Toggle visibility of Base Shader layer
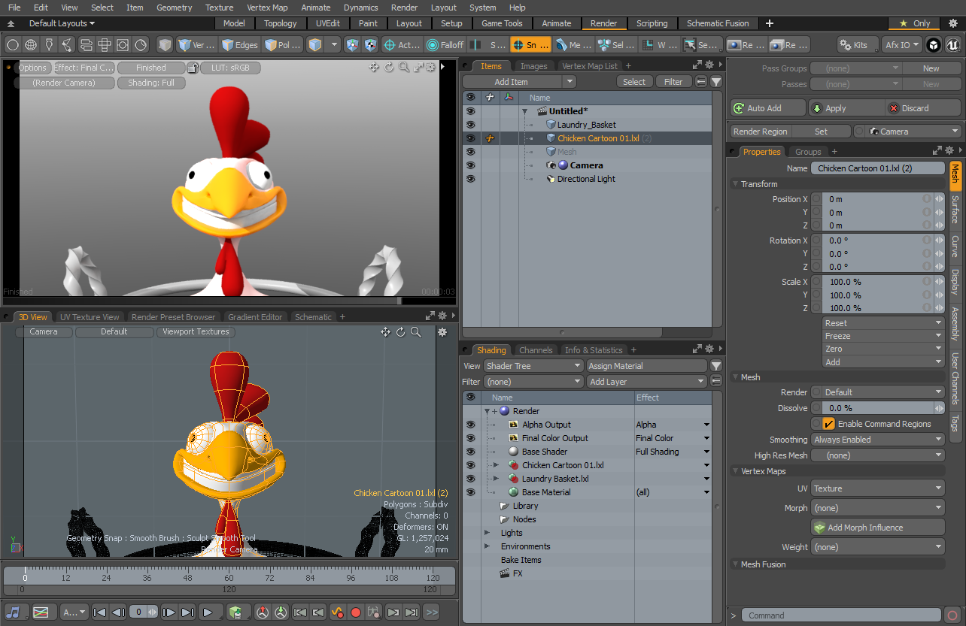 click(x=470, y=452)
